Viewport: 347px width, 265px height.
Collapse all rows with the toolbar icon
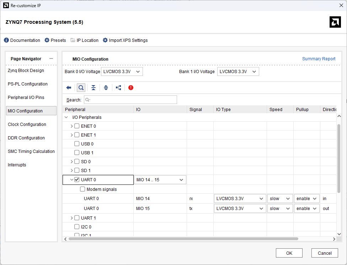tap(94, 88)
